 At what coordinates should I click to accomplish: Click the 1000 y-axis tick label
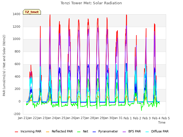[x=17, y=39]
